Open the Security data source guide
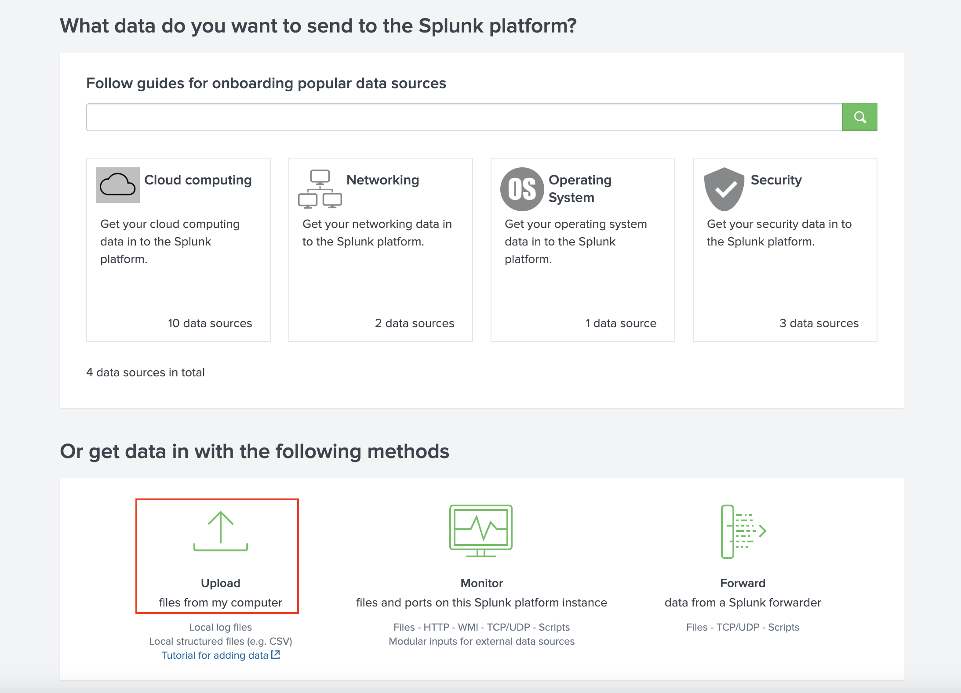 click(x=785, y=249)
